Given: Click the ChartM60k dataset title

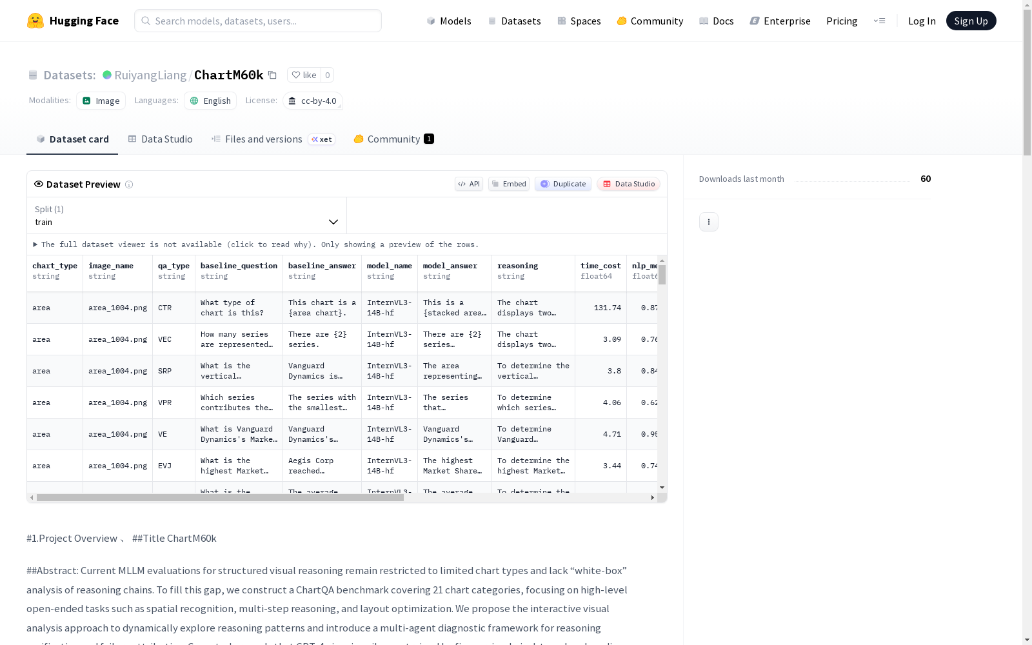Looking at the screenshot, I should pyautogui.click(x=229, y=75).
